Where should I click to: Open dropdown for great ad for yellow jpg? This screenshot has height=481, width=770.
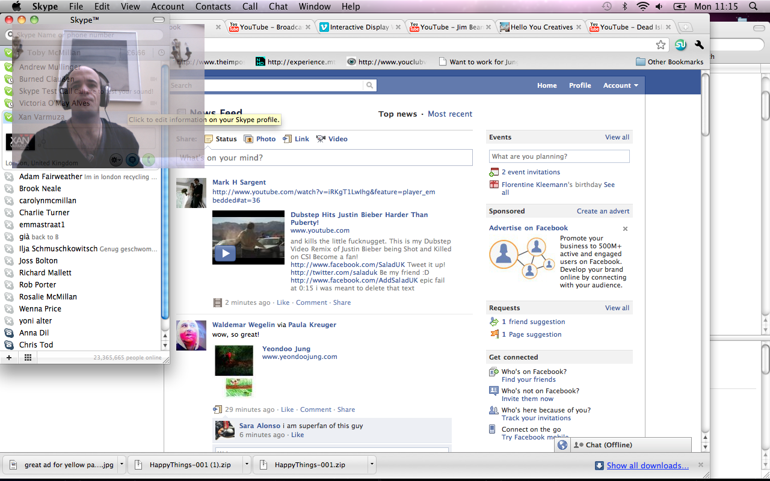122,465
